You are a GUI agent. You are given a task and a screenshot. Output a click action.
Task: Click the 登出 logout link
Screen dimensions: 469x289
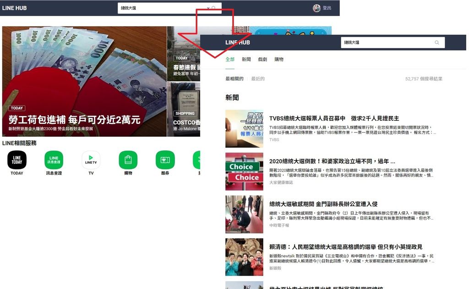click(327, 8)
